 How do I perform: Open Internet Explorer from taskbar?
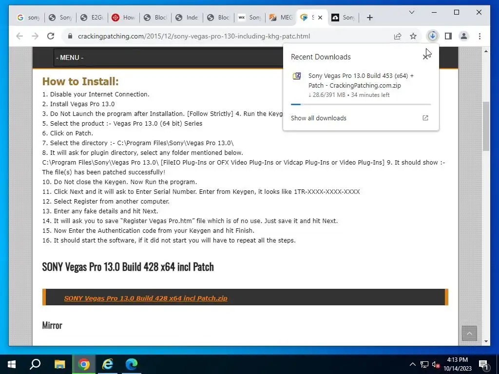(108, 364)
